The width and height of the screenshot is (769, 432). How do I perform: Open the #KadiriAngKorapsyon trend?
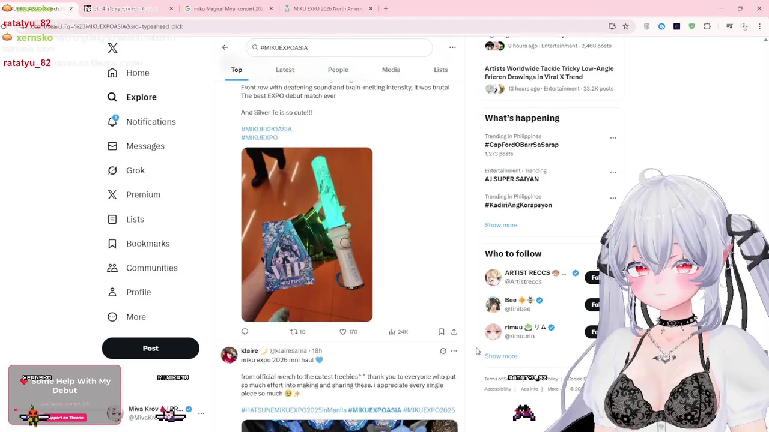tap(518, 205)
